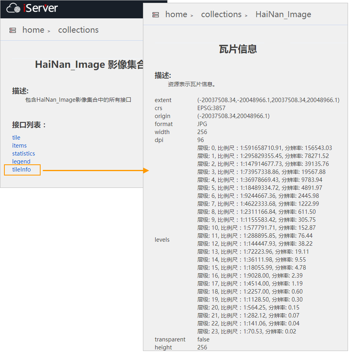Go to home in the tile info panel breadcrumb
The height and width of the screenshot is (353, 350).
176,14
